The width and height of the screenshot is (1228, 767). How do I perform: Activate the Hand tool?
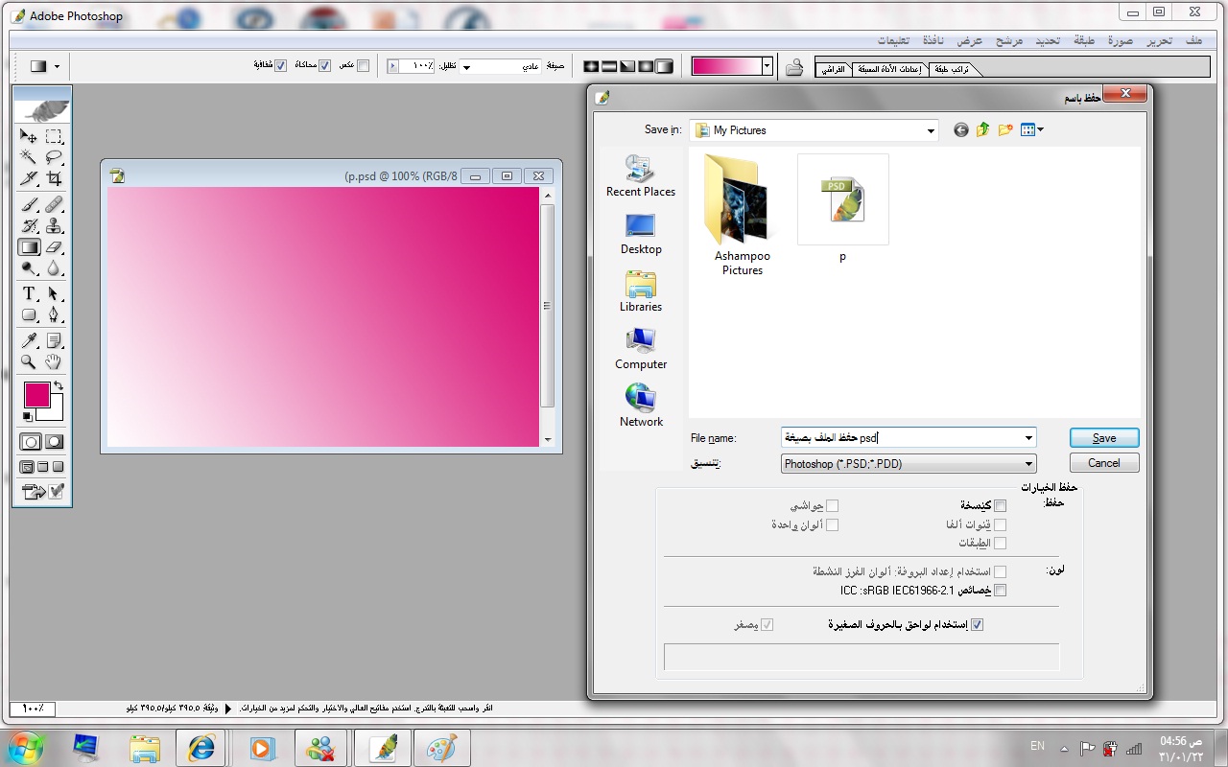pos(55,361)
